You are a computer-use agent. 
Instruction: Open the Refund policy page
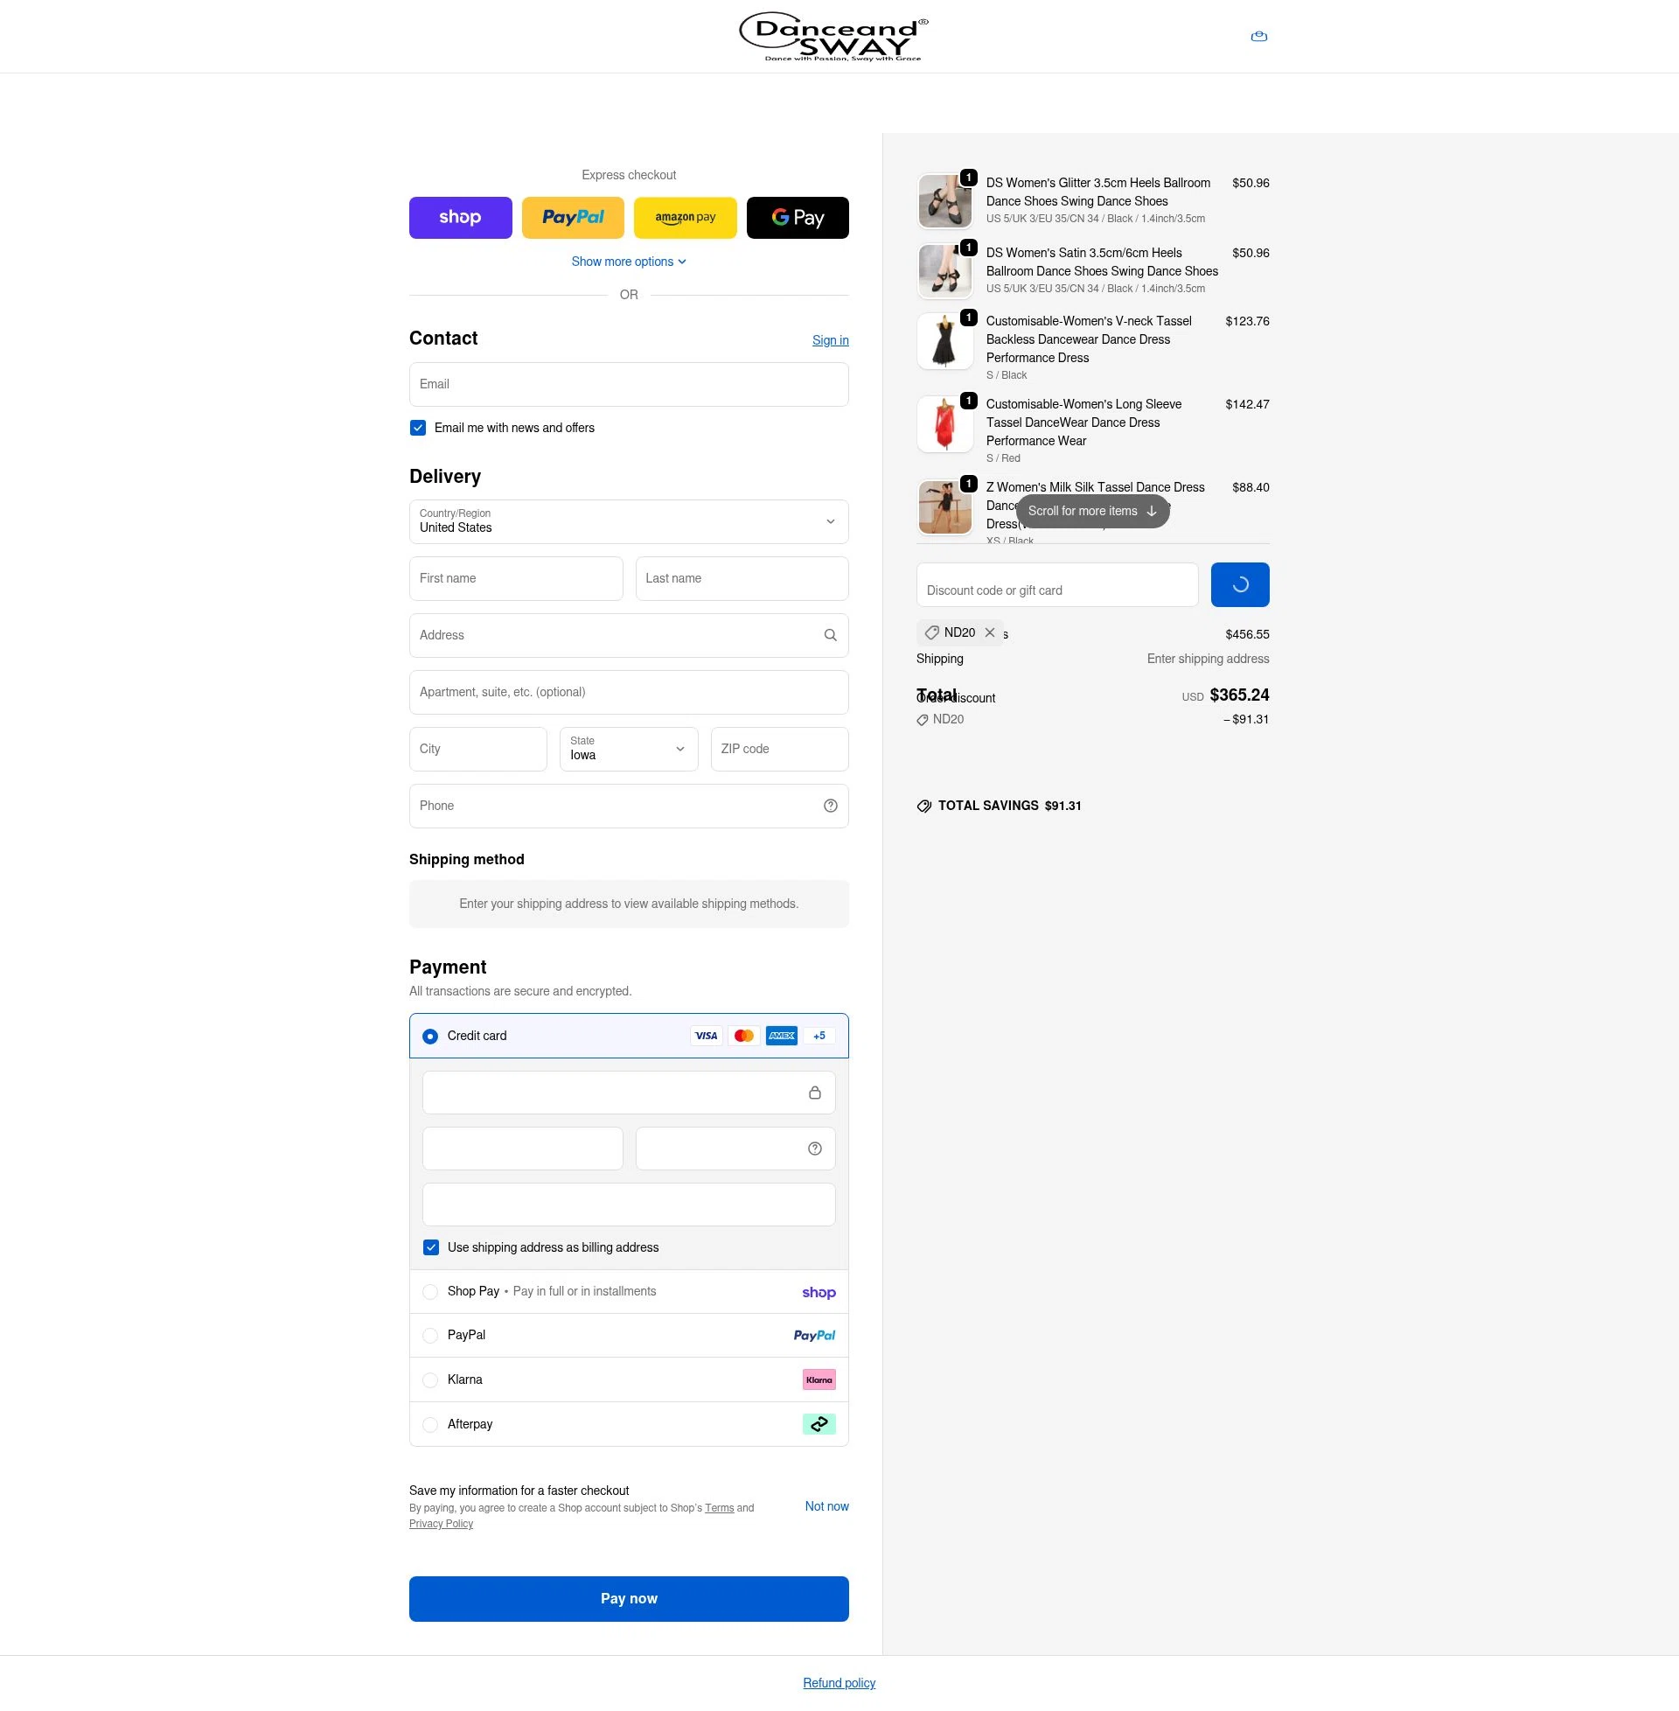pyautogui.click(x=839, y=1682)
